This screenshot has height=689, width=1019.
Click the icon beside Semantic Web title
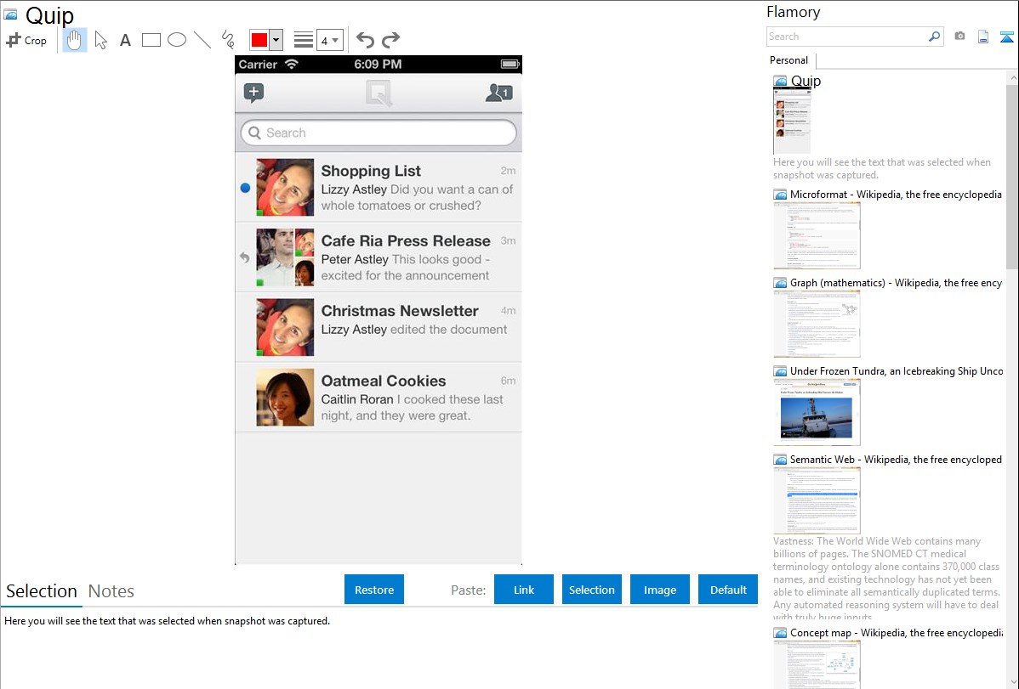[781, 459]
